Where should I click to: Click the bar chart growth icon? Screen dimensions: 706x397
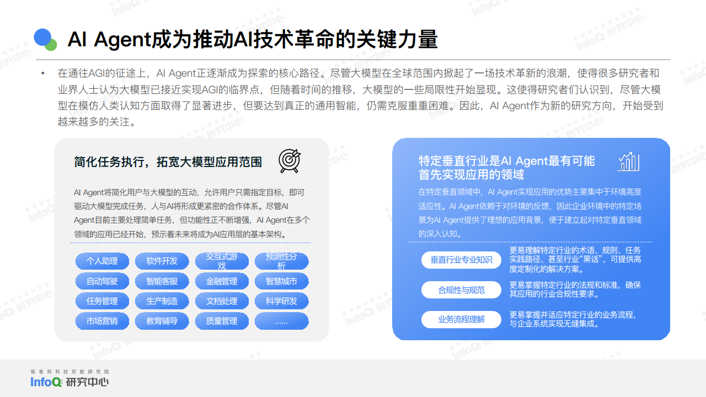point(629,162)
